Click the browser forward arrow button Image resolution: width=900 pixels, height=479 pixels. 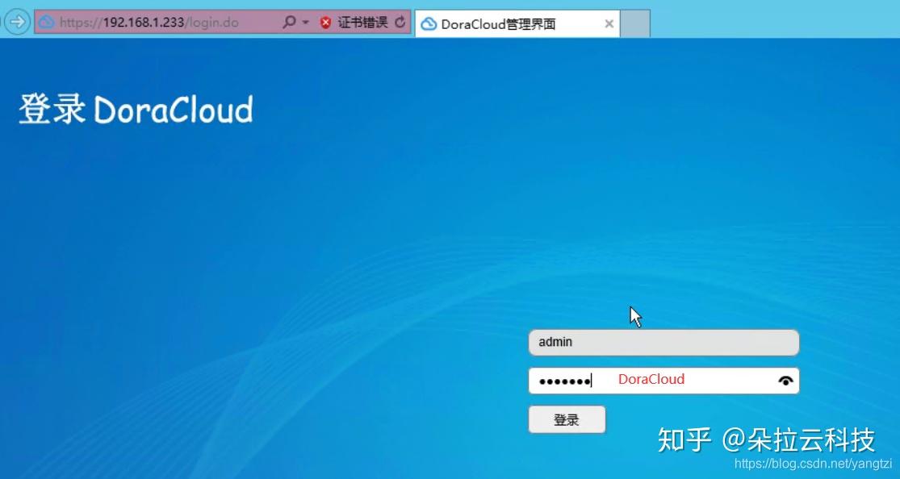[x=17, y=23]
